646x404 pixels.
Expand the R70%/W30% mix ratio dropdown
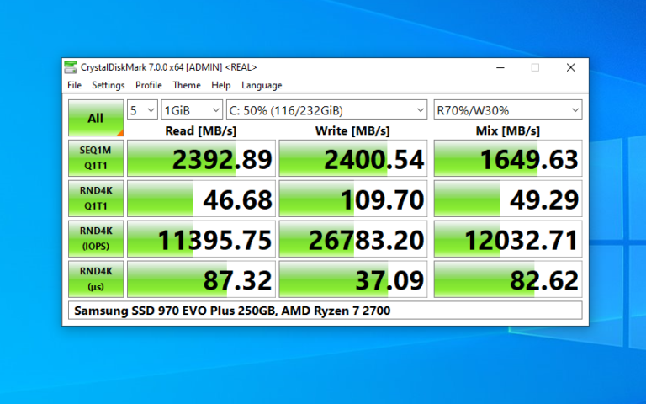[x=507, y=110]
